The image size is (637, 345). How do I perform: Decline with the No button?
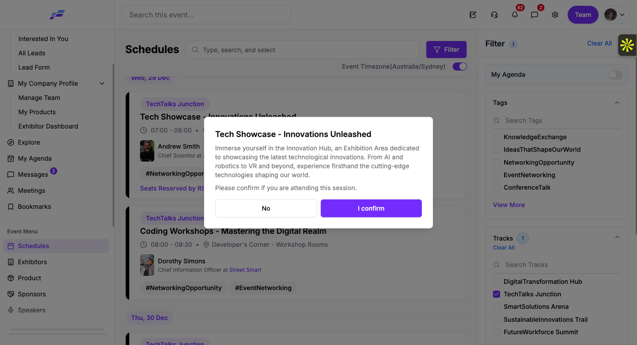266,208
